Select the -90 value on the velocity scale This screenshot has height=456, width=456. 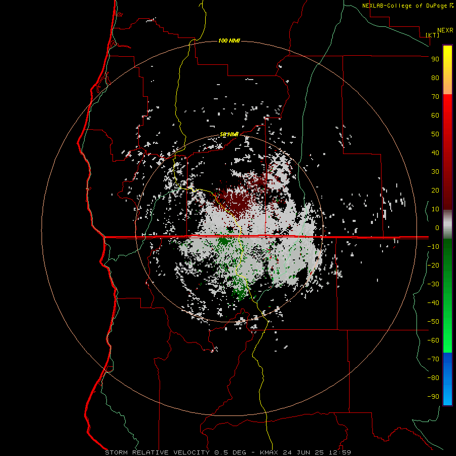click(x=433, y=397)
